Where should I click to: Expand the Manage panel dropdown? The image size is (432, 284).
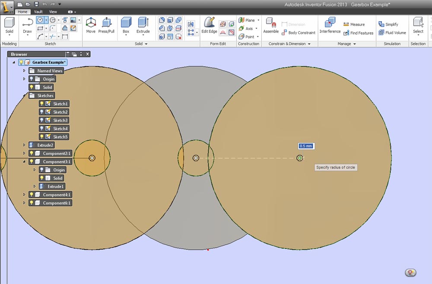(x=355, y=44)
